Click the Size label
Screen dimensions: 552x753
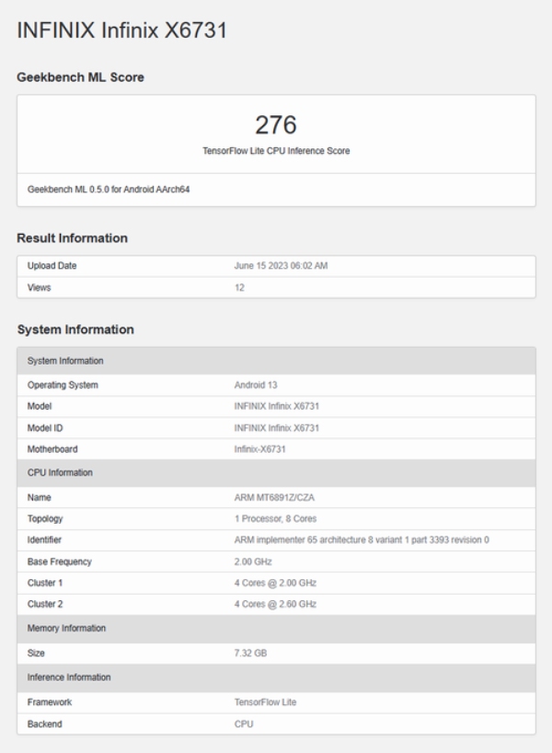pos(36,653)
